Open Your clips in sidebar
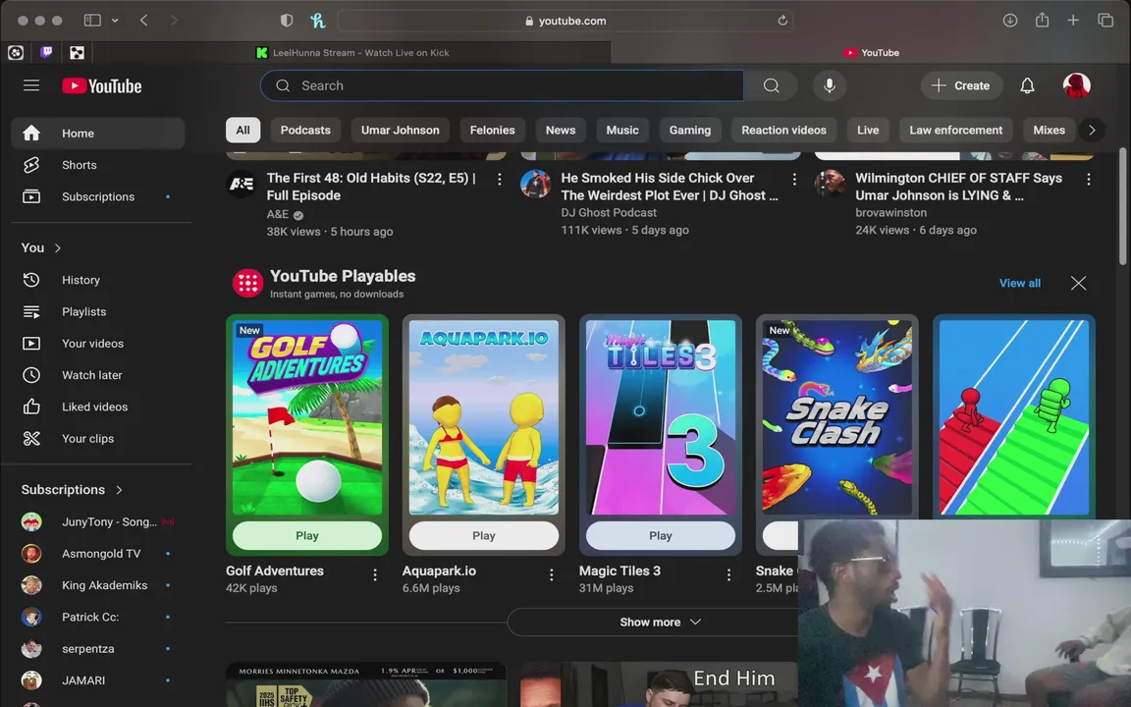Image resolution: width=1131 pixels, height=707 pixels. click(98, 439)
